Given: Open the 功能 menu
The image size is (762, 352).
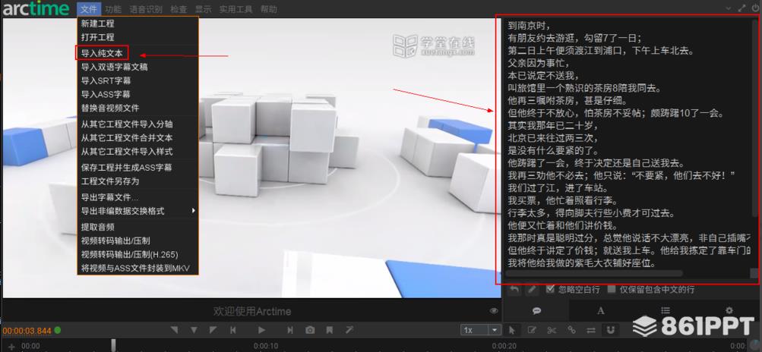Looking at the screenshot, I should 113,9.
